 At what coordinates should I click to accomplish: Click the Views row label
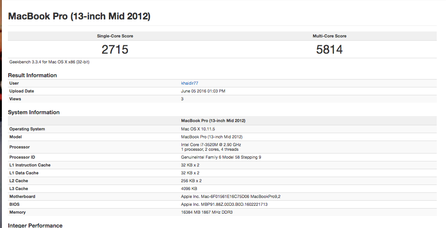click(x=15, y=99)
